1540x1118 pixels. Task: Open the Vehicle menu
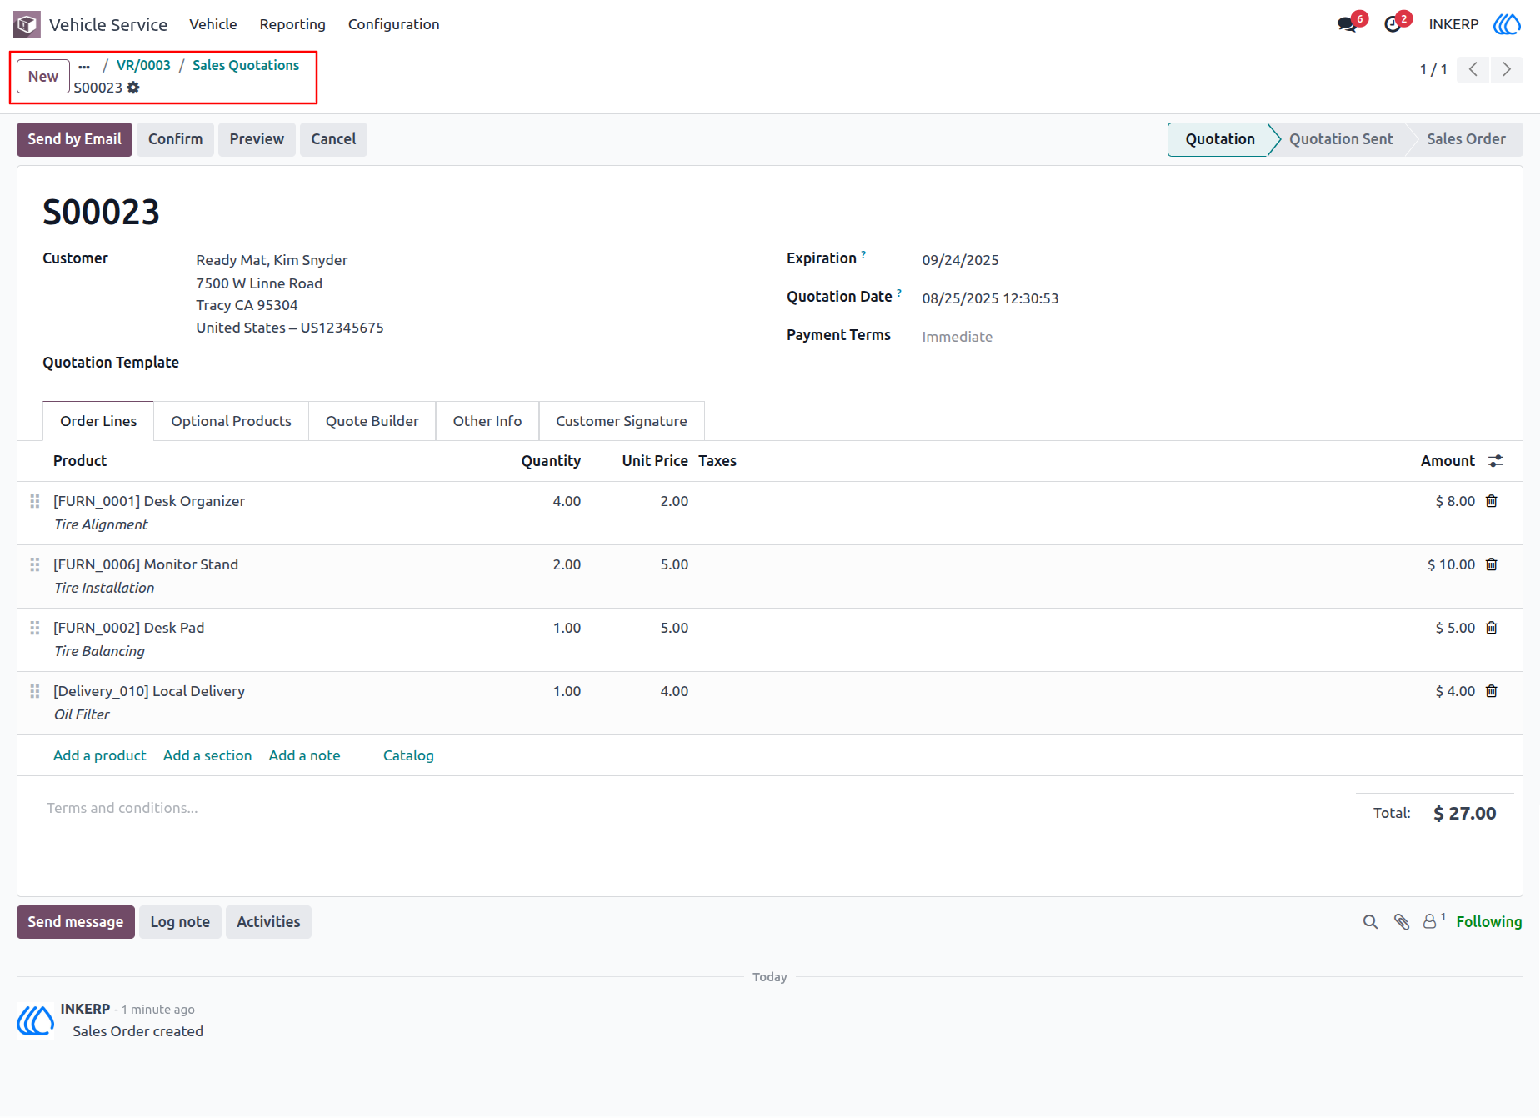(x=213, y=24)
